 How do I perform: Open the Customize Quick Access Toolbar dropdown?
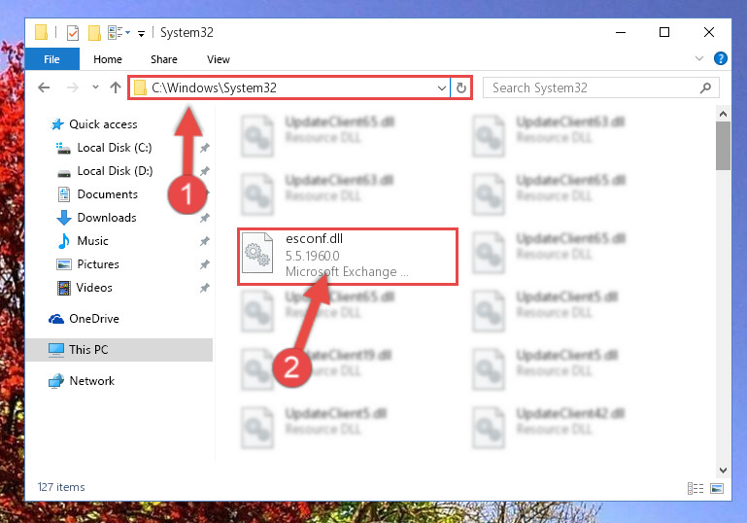click(x=141, y=33)
